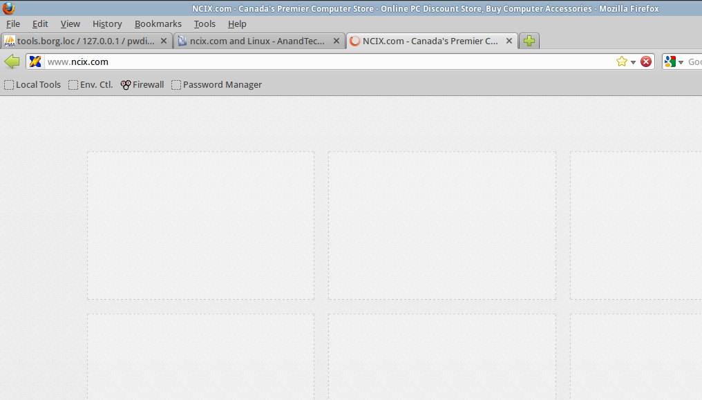
Task: Open the History menu
Action: tap(107, 24)
